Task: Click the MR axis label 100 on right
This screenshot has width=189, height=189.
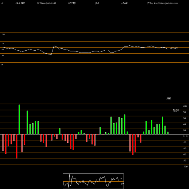Action: [185, 106]
